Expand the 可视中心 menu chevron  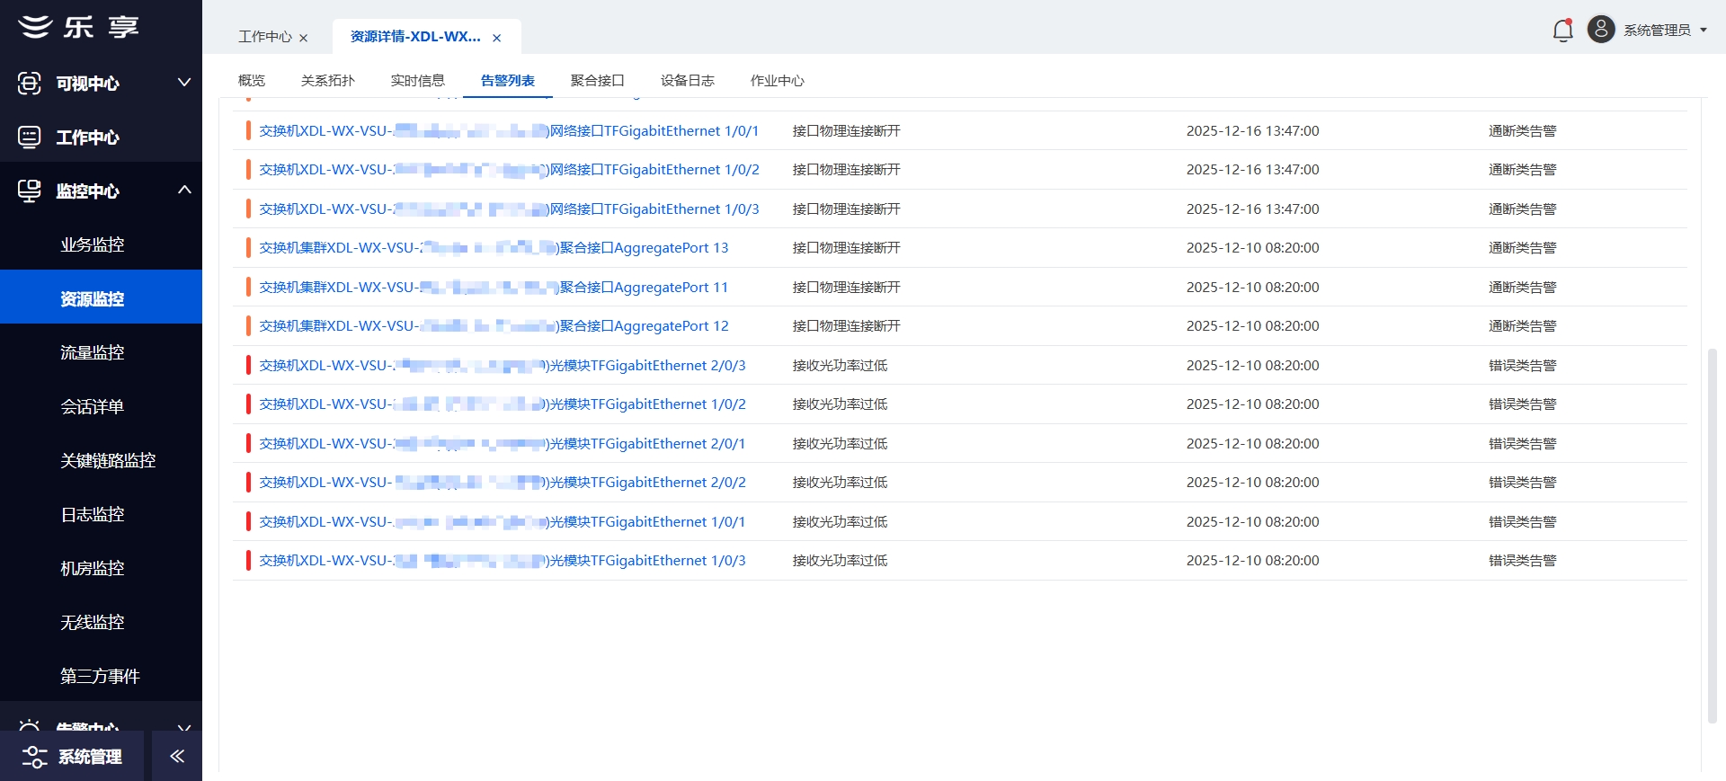[x=184, y=83]
